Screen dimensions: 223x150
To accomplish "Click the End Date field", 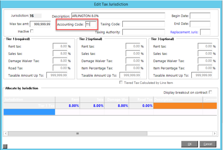I will (x=200, y=24).
